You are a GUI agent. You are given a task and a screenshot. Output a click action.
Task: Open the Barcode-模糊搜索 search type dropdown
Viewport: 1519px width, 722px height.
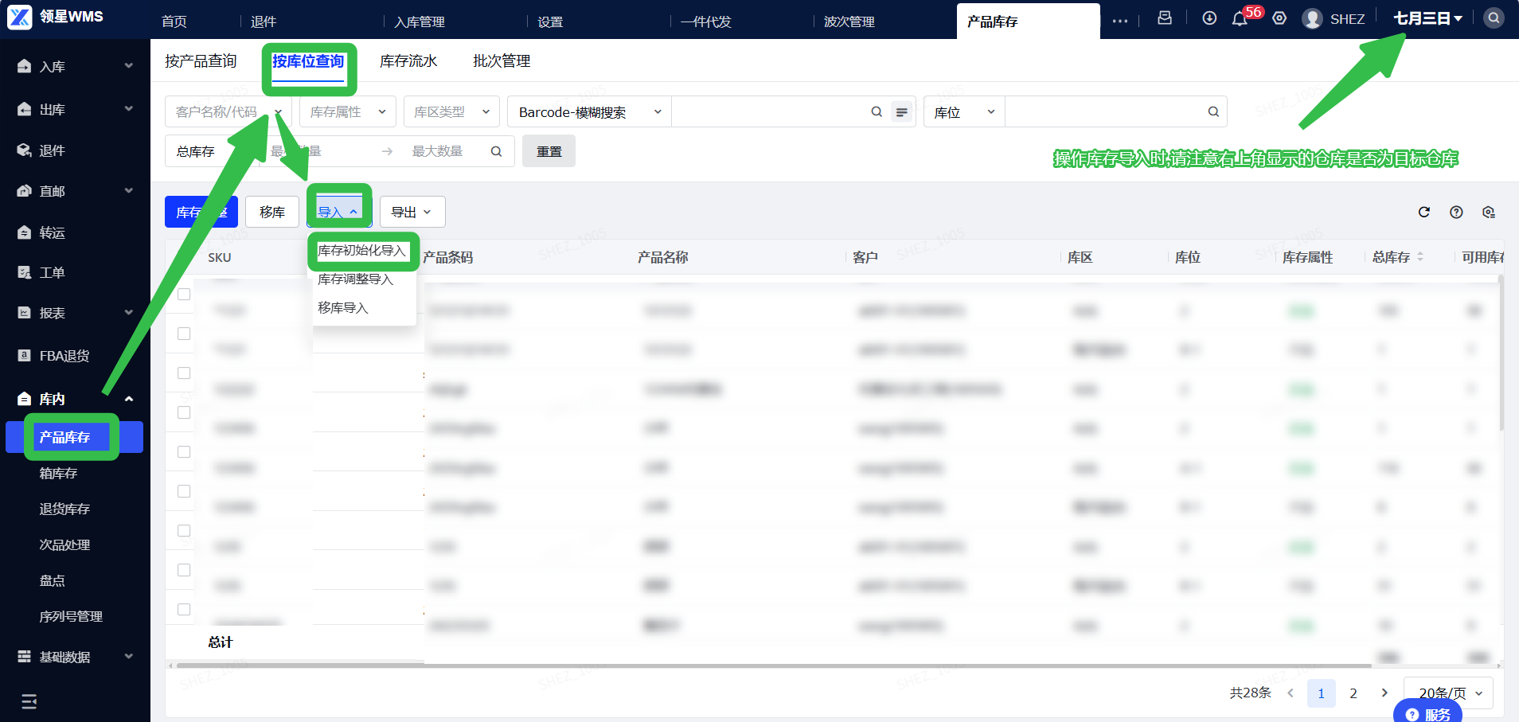click(589, 111)
